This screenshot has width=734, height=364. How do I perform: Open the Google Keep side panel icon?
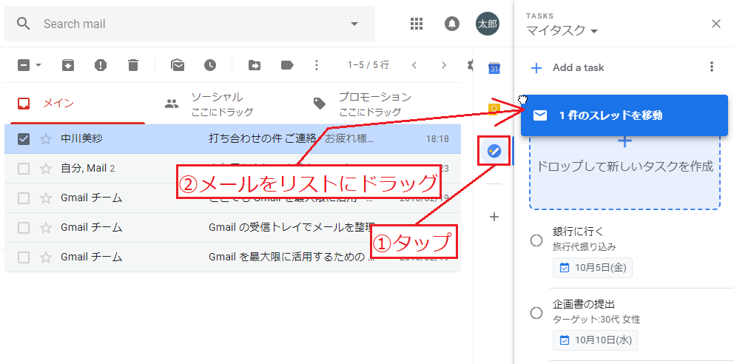[494, 109]
